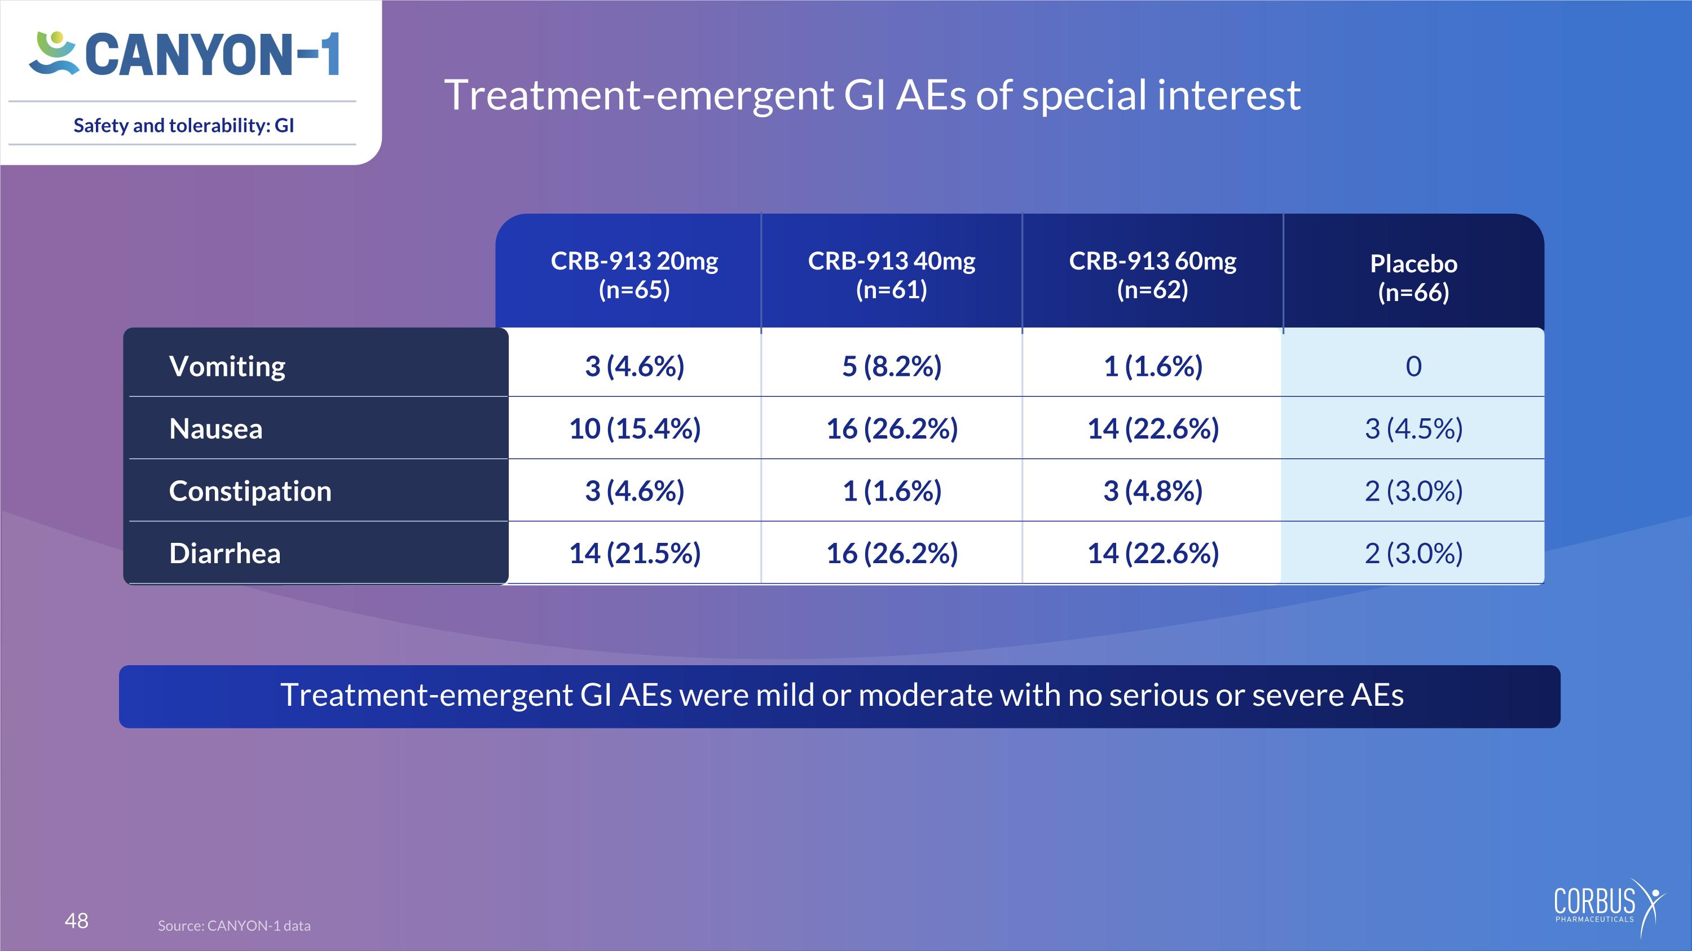Click the 14 (21.5%) diarrhea cell
This screenshot has height=951, width=1692.
pos(634,553)
